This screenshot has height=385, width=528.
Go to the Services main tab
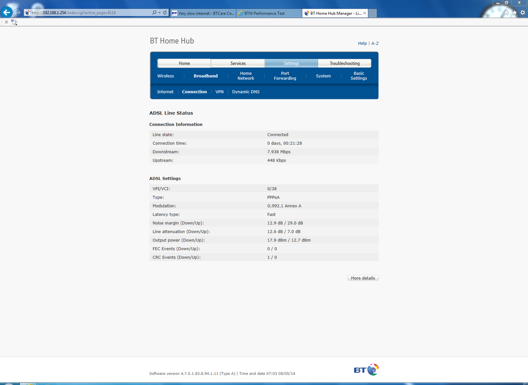(238, 63)
